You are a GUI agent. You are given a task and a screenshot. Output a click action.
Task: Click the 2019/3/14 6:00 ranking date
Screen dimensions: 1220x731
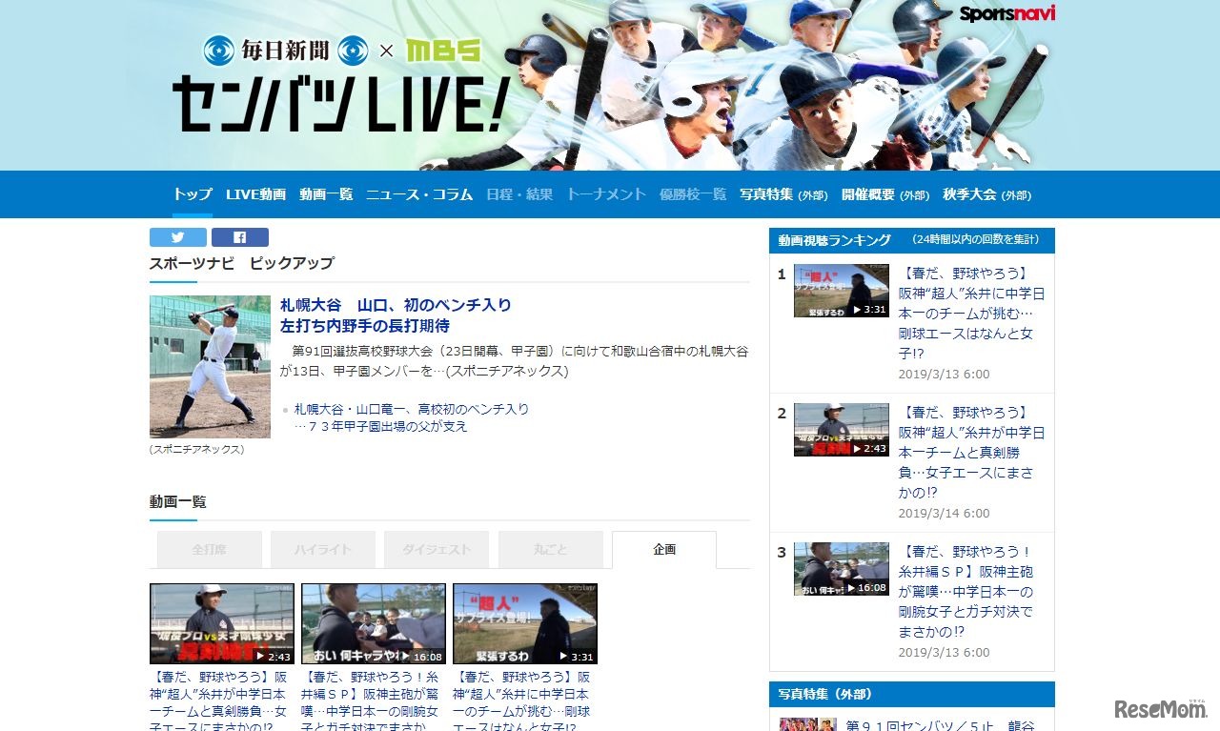(x=944, y=513)
